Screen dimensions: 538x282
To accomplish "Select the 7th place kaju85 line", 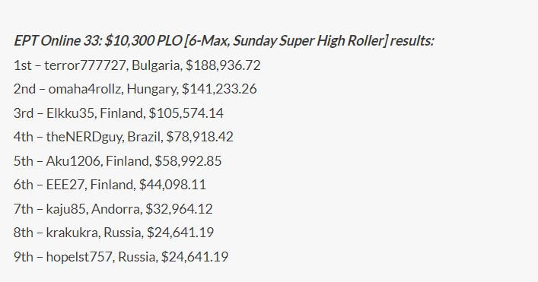I will click(113, 209).
